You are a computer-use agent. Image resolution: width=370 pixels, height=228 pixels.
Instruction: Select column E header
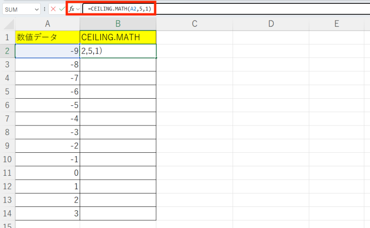336,24
